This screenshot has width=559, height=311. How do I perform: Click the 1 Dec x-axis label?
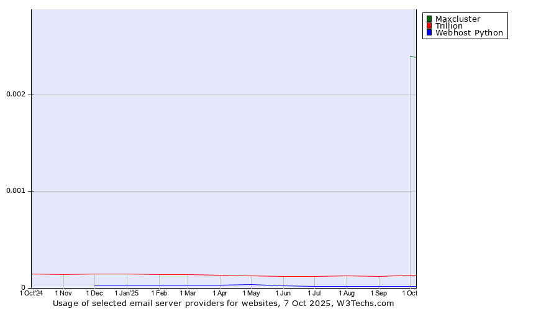[94, 293]
